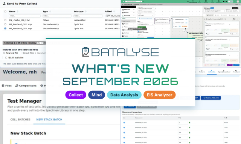The width and height of the screenshot is (241, 144).
Task: Click the green file icon in arrhenius_25C row
Action: 189,132
